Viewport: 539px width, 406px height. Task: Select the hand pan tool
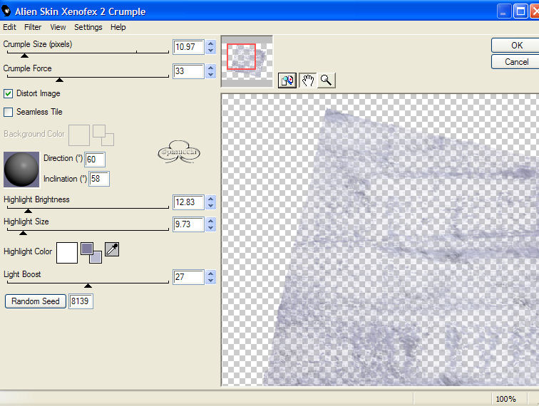[x=307, y=80]
